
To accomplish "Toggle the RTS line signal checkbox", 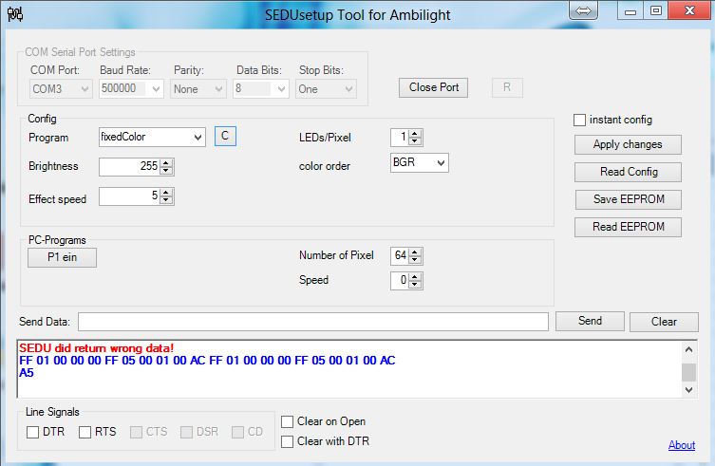I will click(x=85, y=432).
